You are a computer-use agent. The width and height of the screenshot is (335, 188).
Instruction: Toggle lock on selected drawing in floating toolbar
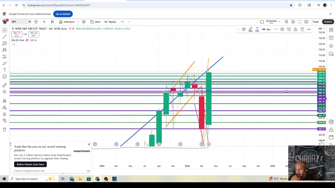pos(295,29)
